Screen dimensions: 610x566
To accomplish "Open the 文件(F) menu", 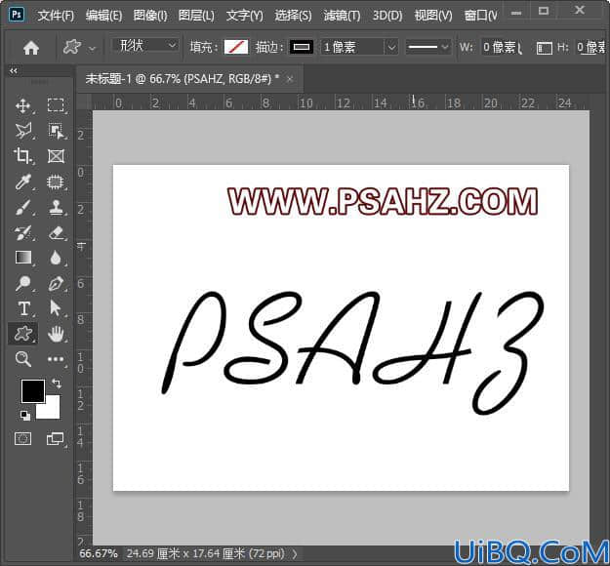I will coord(56,16).
